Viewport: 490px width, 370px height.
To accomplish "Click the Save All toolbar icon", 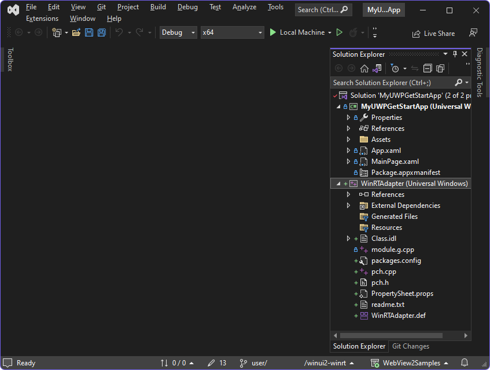I will point(102,32).
